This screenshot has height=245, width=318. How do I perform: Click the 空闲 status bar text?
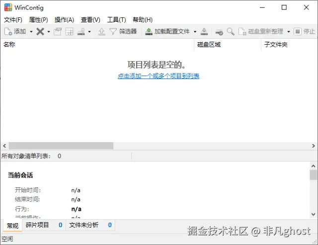pyautogui.click(x=7, y=239)
